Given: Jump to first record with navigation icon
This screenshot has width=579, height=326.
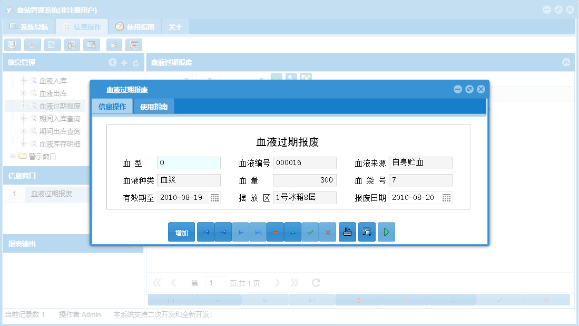Looking at the screenshot, I should (x=205, y=232).
